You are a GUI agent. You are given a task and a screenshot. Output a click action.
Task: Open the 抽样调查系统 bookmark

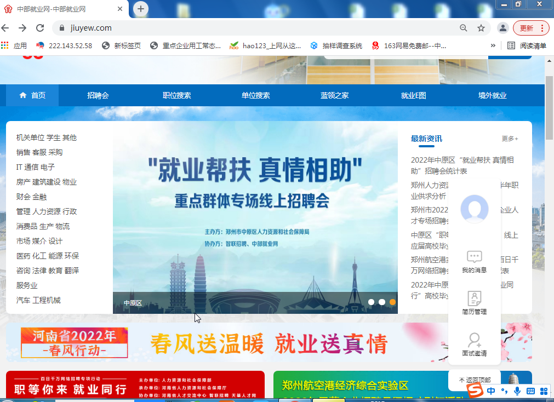point(336,45)
